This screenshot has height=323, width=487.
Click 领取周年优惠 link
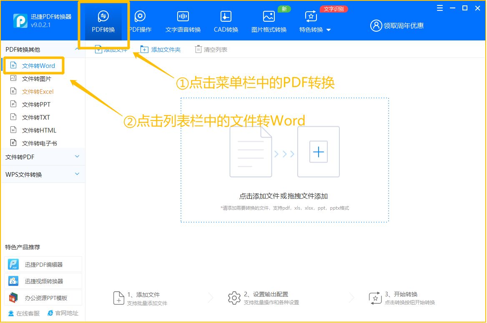point(404,26)
